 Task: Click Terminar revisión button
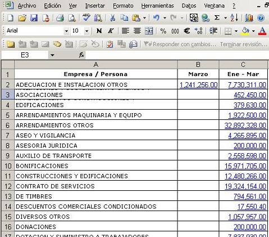[243, 44]
